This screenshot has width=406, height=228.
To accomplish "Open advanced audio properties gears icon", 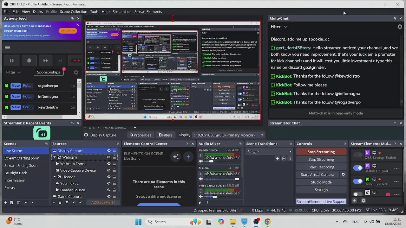I will 200,203.
